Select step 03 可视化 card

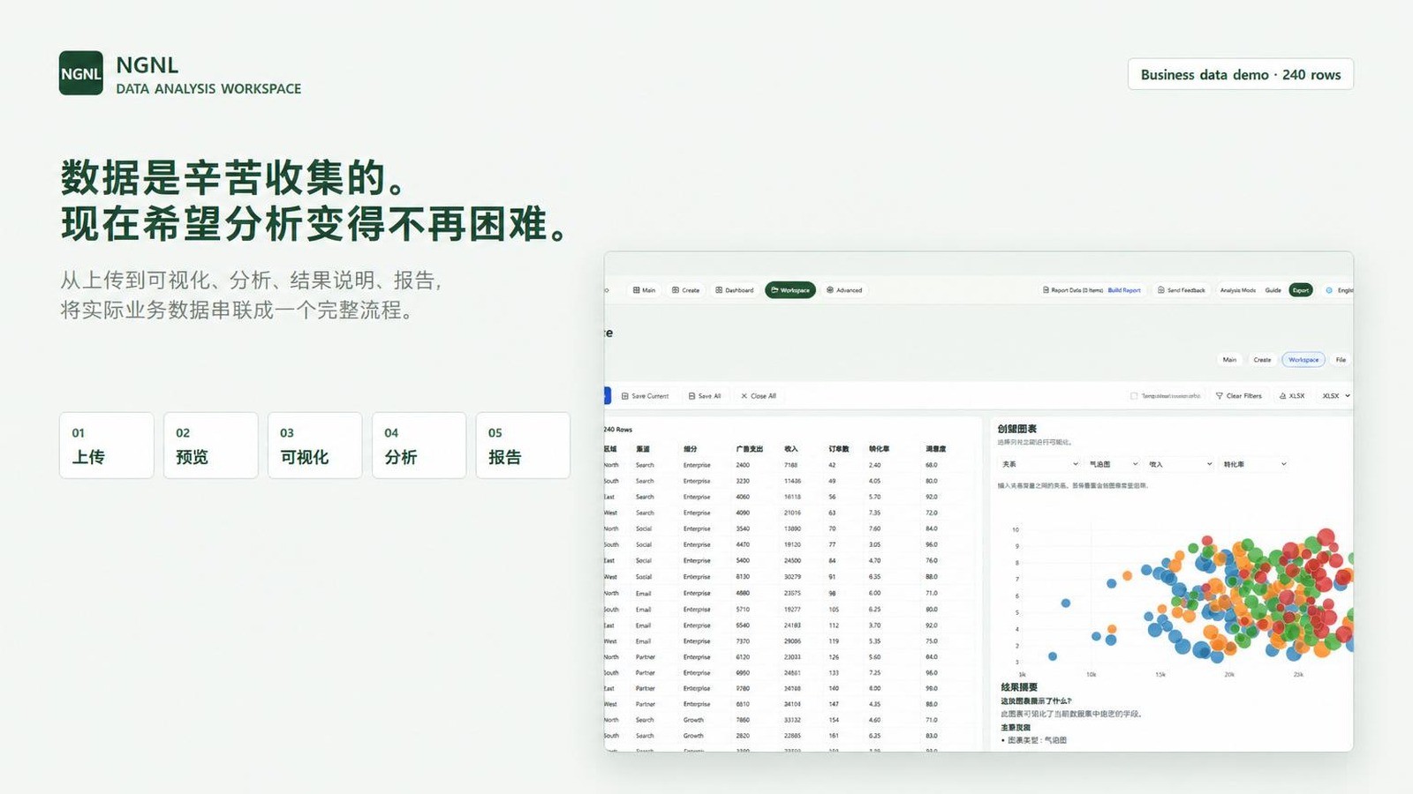point(315,446)
